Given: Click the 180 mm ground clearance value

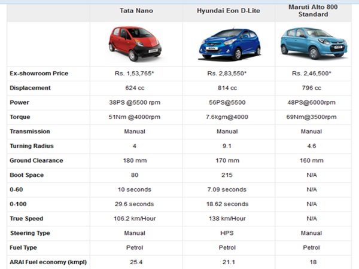Looking at the screenshot, I should (135, 160).
